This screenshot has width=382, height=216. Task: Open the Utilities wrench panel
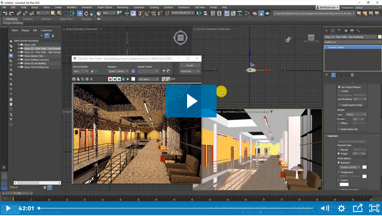358,31
